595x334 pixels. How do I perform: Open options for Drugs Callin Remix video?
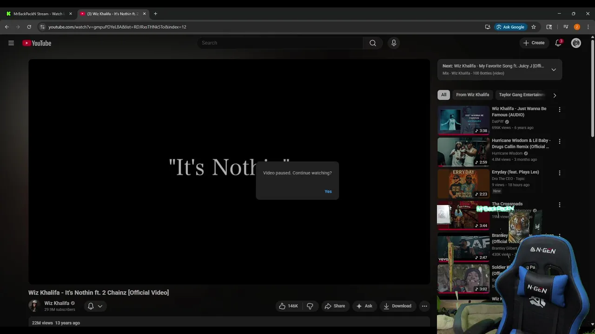[x=560, y=141]
